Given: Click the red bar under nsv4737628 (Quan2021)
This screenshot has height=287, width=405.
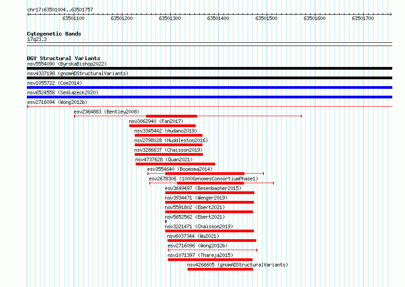Looking at the screenshot, I should [175, 164].
